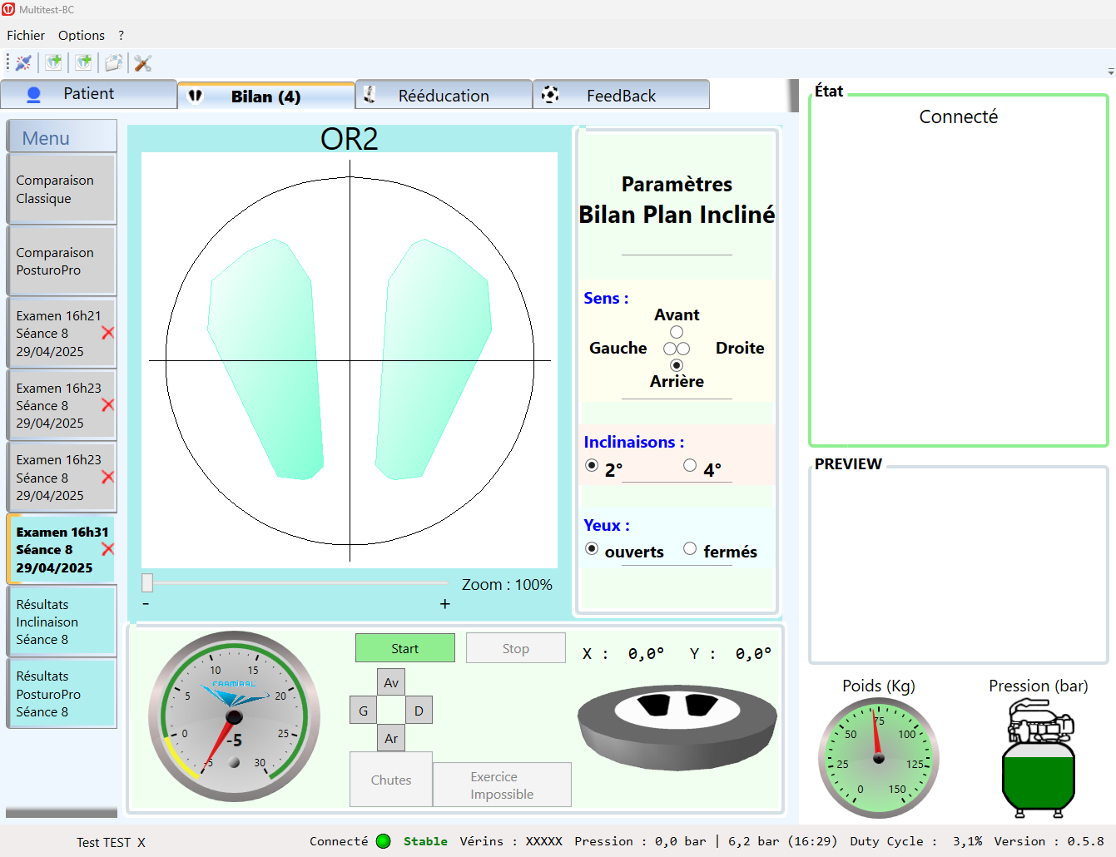Image resolution: width=1116 pixels, height=857 pixels.
Task: Click the Multitest-BC app icon in the title bar
Action: coord(8,9)
